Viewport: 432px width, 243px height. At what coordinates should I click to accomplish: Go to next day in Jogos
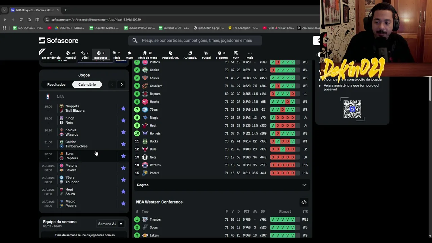(122, 84)
